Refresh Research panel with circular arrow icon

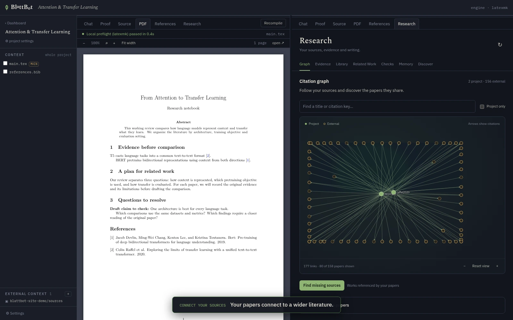coord(500,45)
